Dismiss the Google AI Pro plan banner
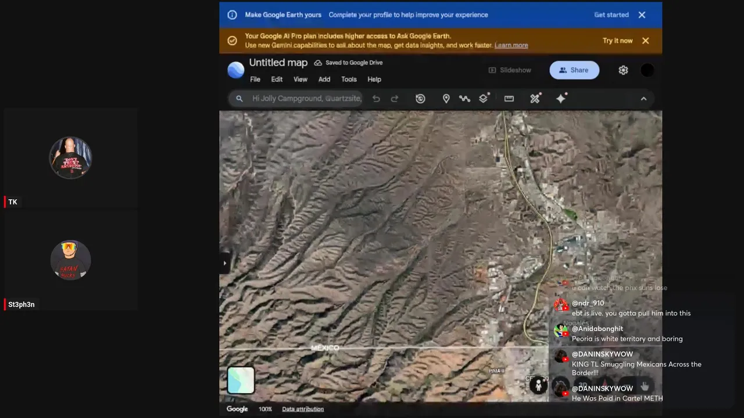 (x=645, y=41)
